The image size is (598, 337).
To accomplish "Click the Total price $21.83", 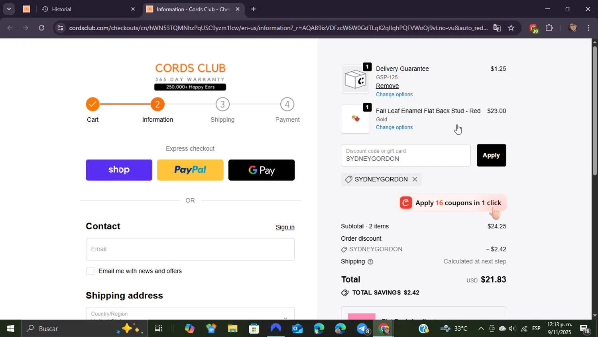I will (x=493, y=280).
